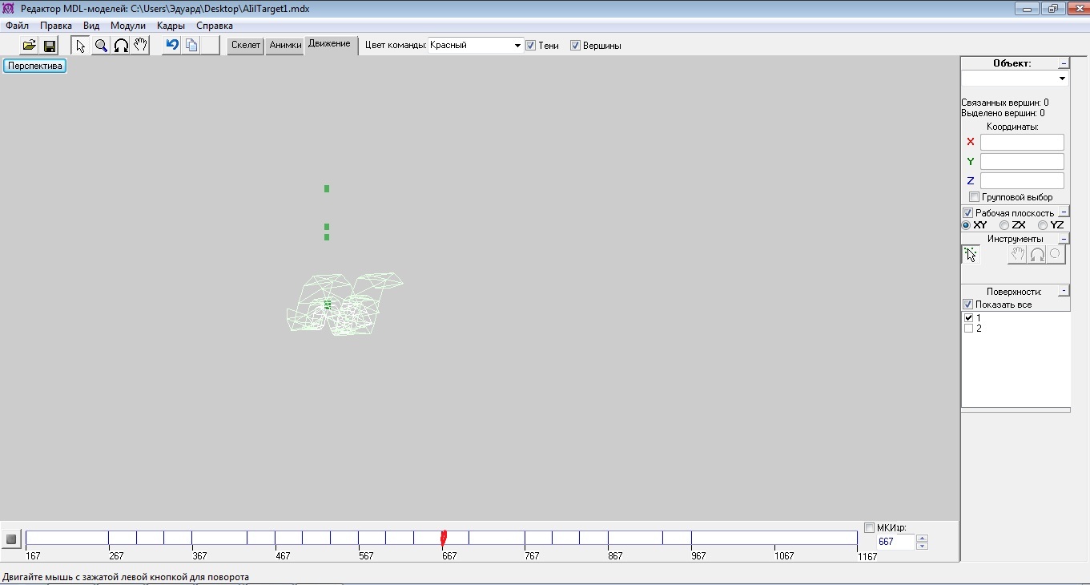Toggle the Тени shadows checkbox
Viewport: 1090px width, 585px height.
(530, 46)
